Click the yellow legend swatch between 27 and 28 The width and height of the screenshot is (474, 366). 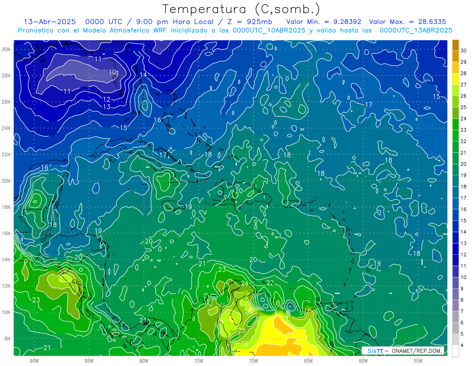tap(455, 79)
